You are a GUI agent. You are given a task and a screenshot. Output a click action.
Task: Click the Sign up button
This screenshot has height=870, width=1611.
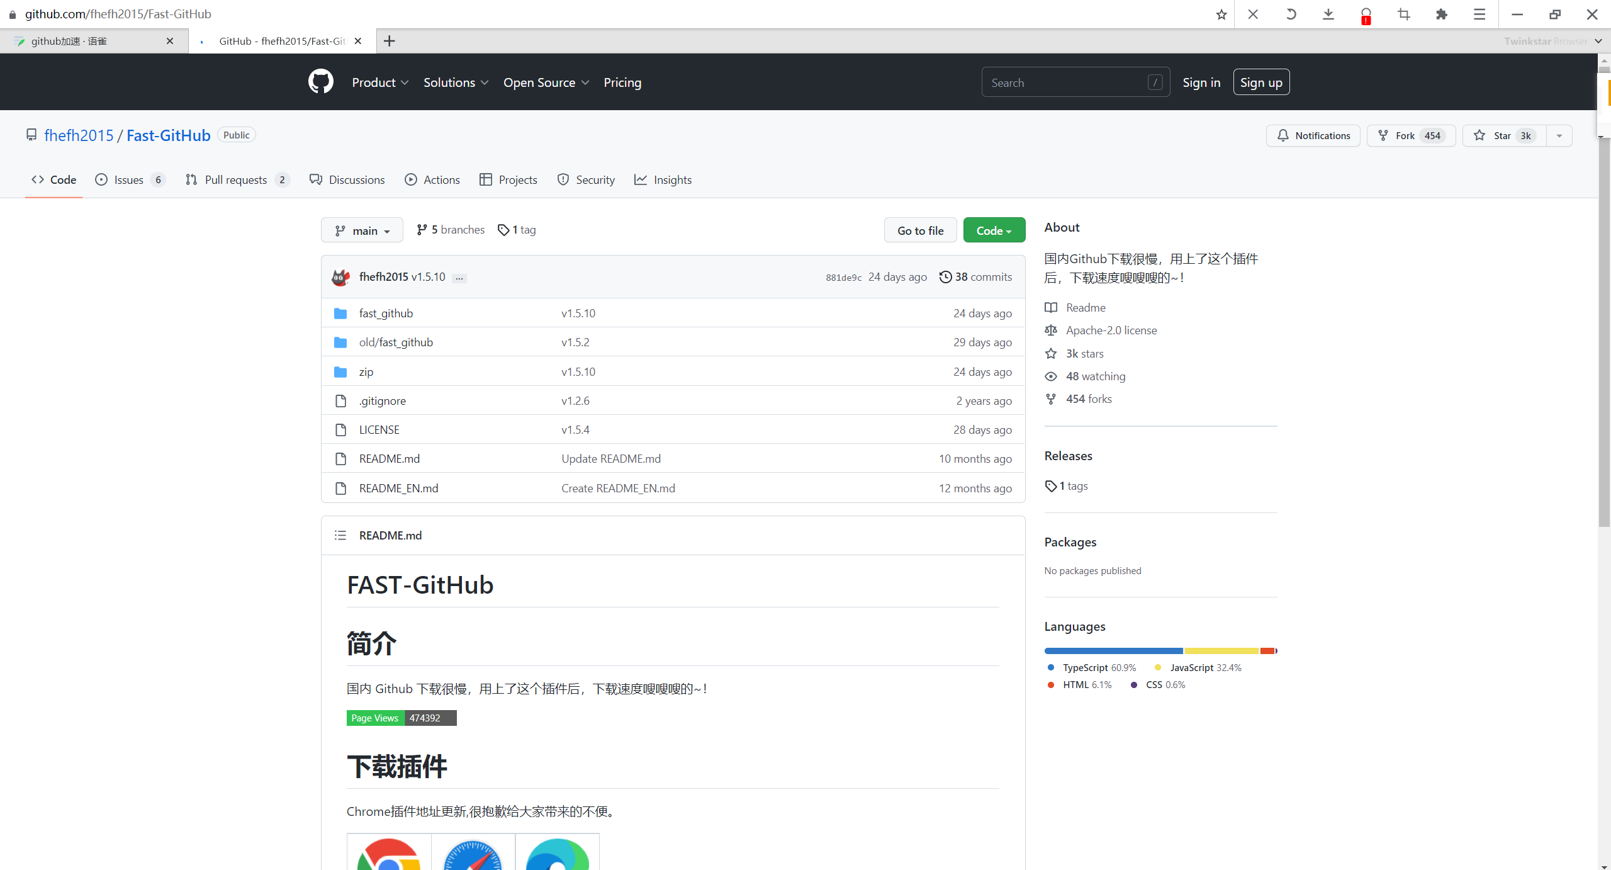1261,82
